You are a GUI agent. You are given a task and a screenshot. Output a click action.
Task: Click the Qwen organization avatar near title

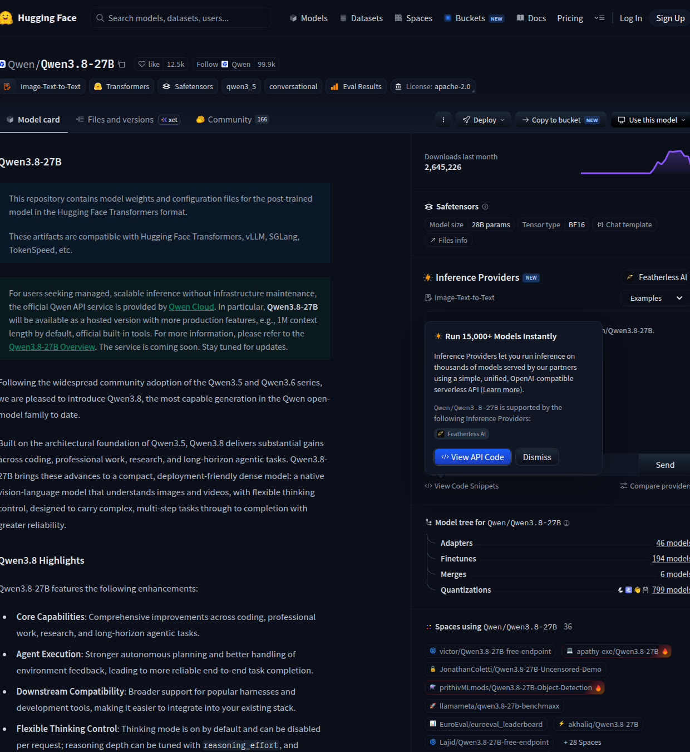[3, 64]
